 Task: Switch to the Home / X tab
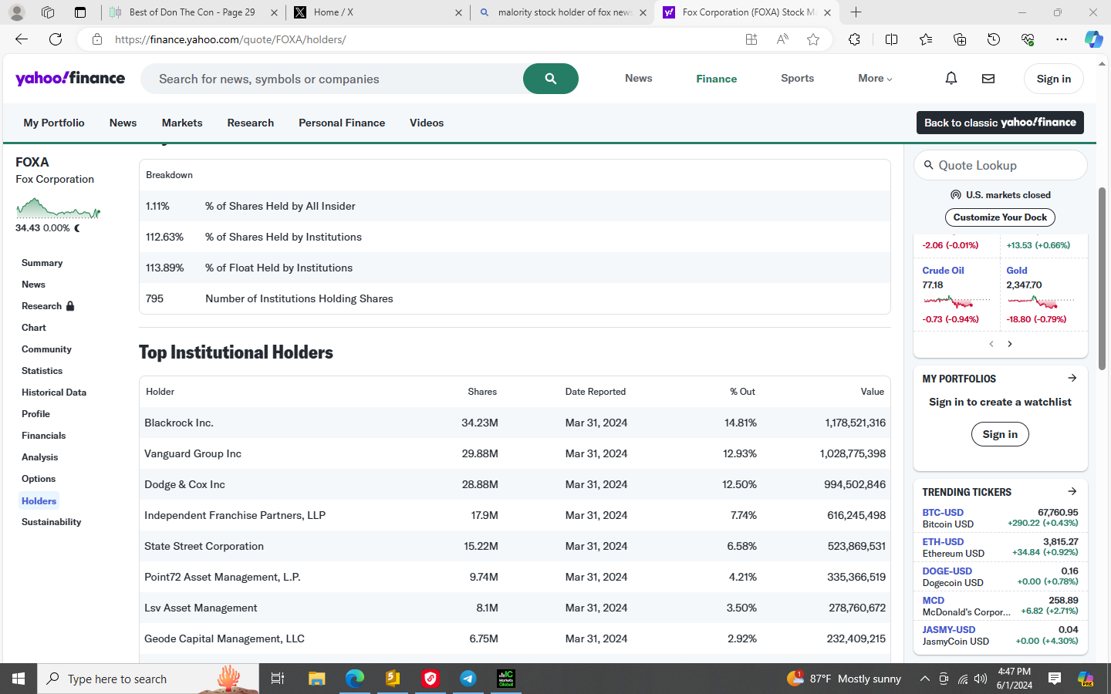(377, 12)
